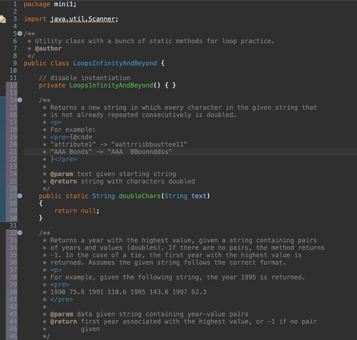Click the 'public static String' return type keyword String
This screenshot has width=357, height=340.
(104, 196)
